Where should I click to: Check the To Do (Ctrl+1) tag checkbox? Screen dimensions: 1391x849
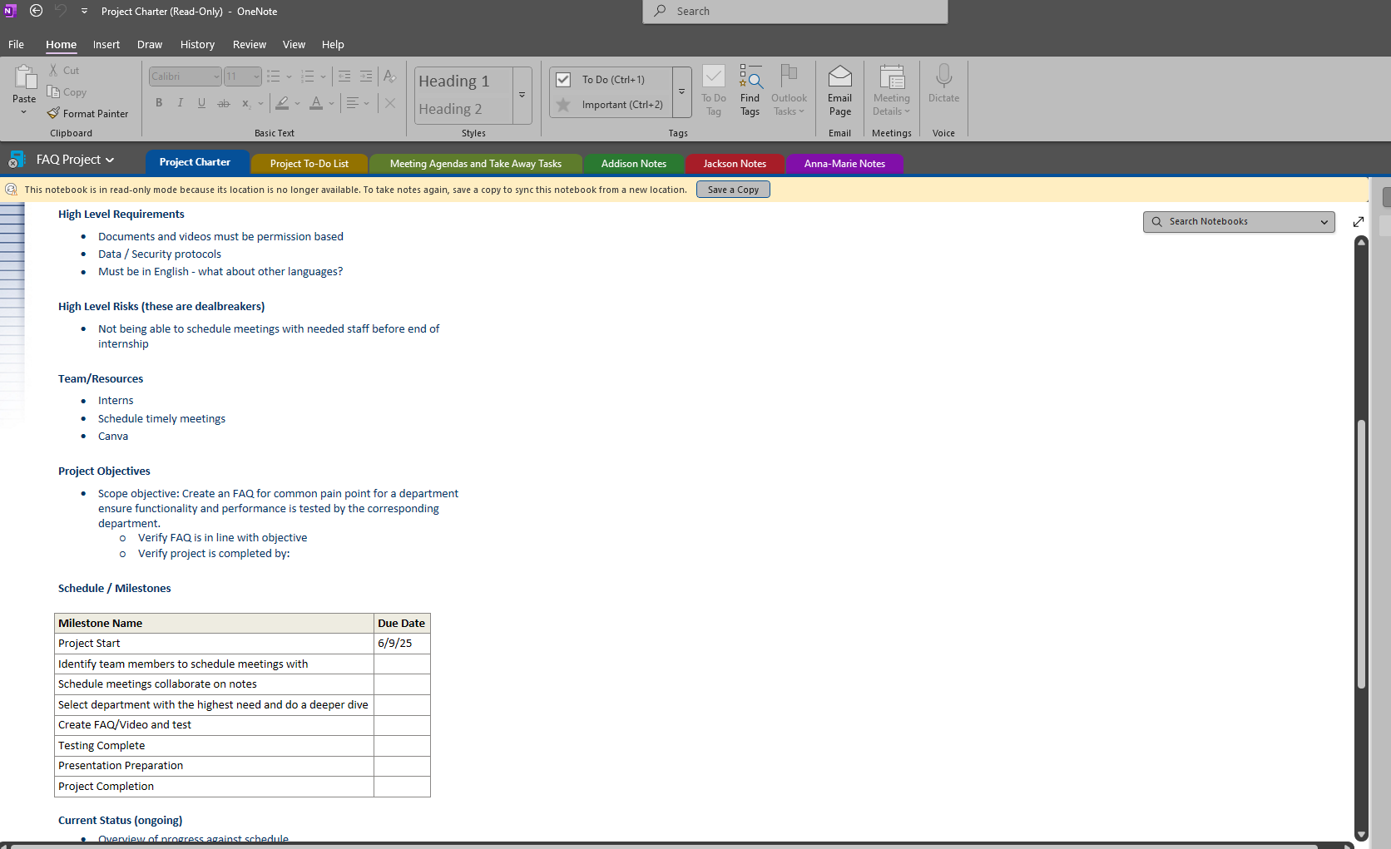[x=563, y=80]
